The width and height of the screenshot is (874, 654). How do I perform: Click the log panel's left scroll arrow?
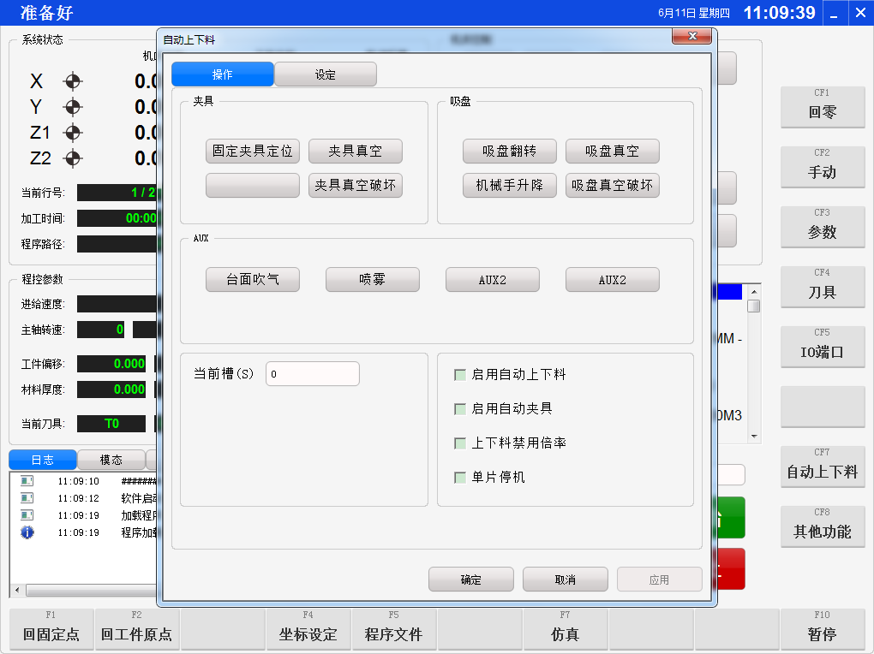[16, 590]
